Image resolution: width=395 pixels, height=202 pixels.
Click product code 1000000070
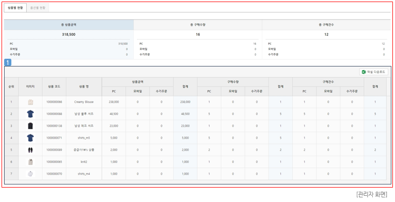[x=54, y=174]
